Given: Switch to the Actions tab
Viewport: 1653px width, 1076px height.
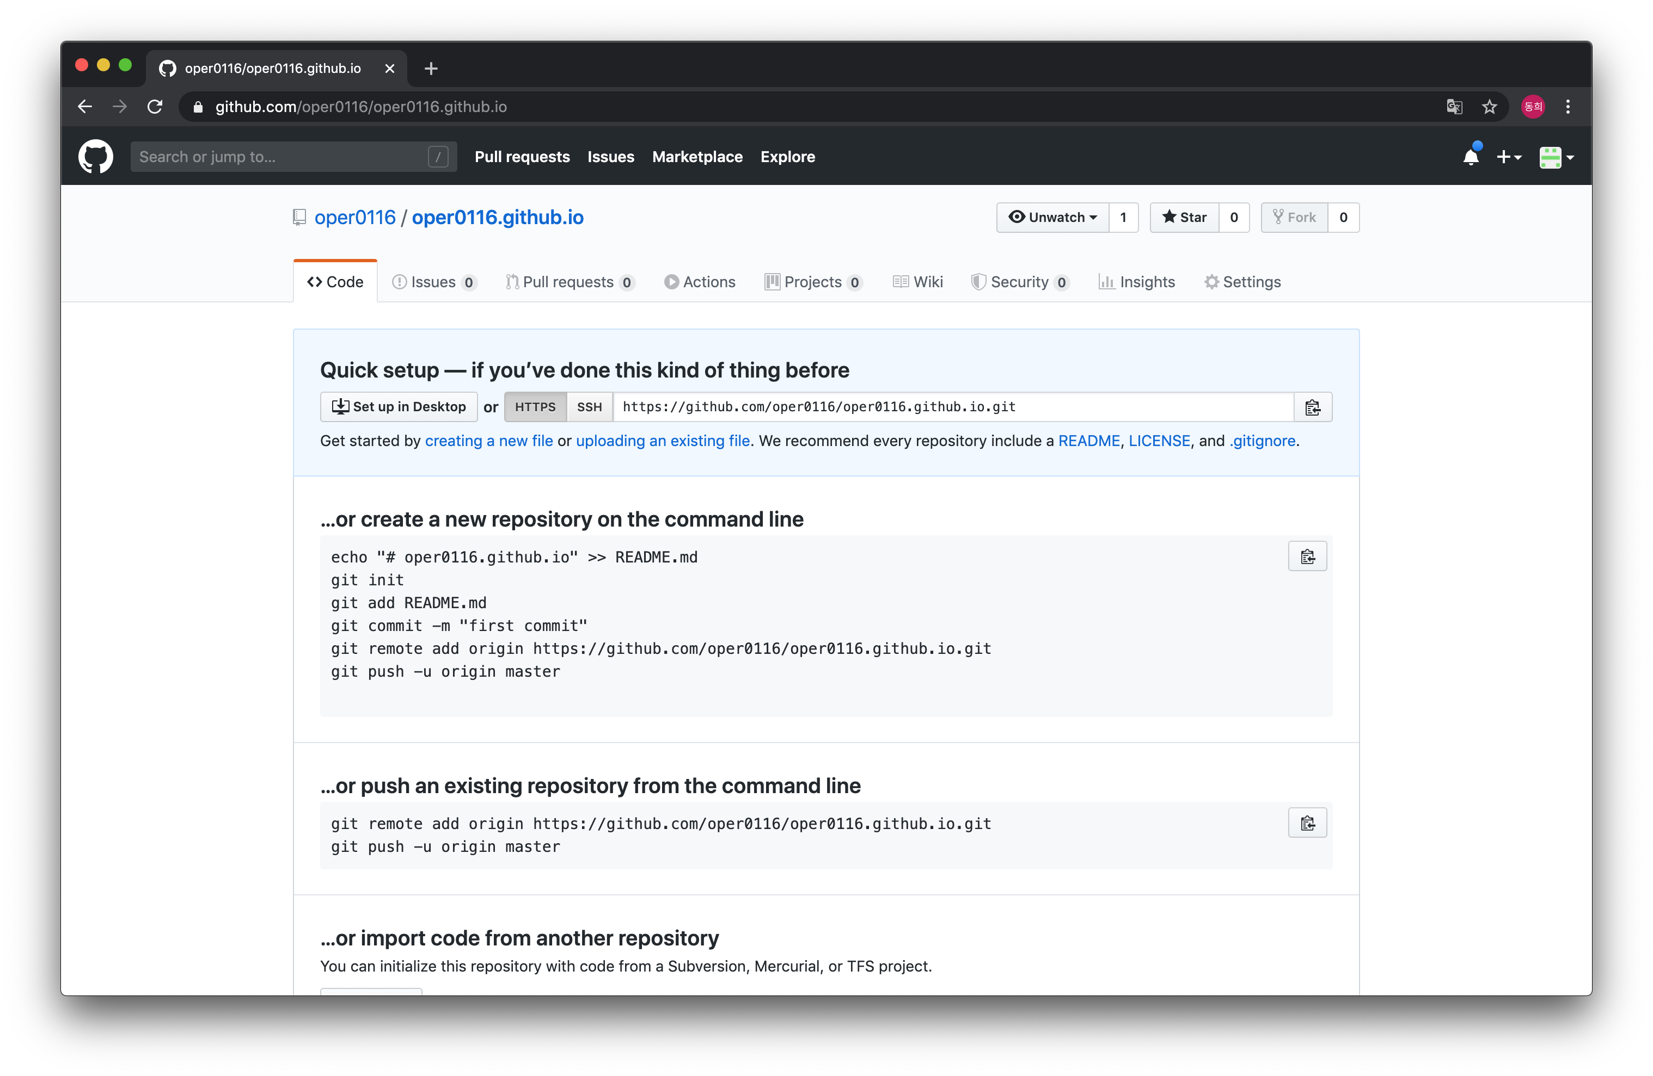Looking at the screenshot, I should point(700,282).
